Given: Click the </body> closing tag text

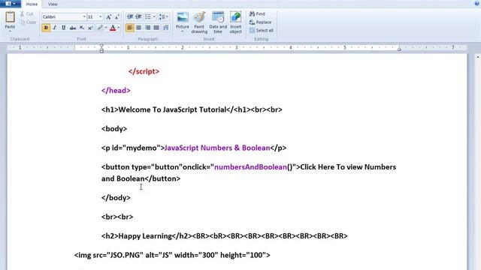Looking at the screenshot, I should 116,198.
